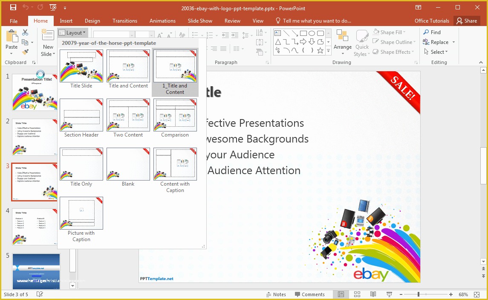Click the zoom out minus button
Image resolution: width=488 pixels, height=300 pixels.
401,294
